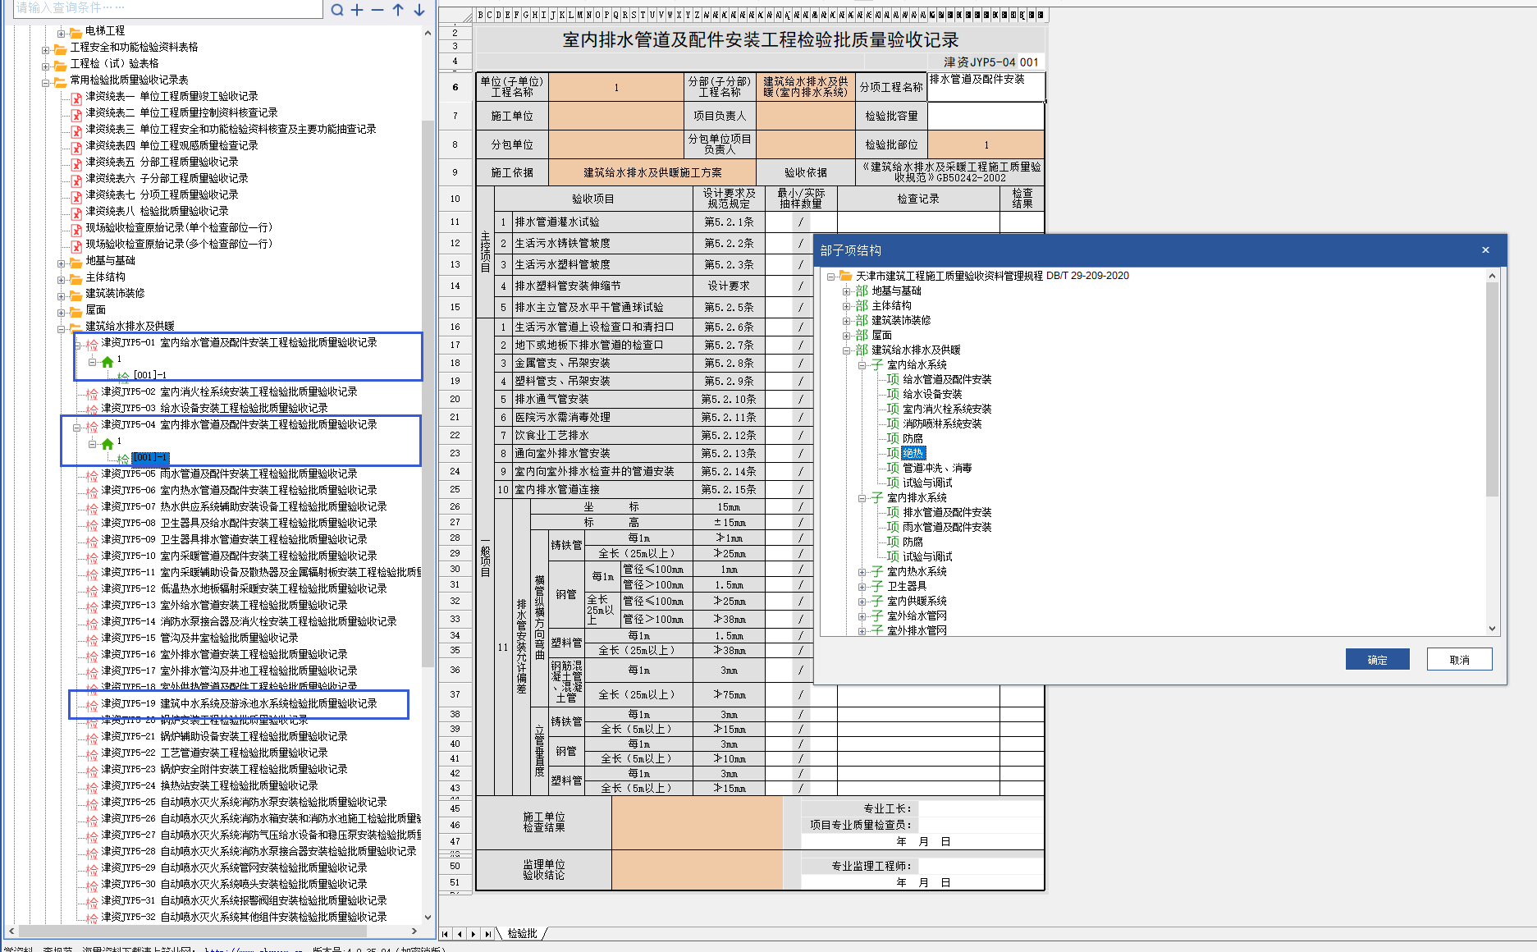This screenshot has width=1537, height=952.
Task: Open 津资统表七 分项工程质量验收记录
Action: 162,195
